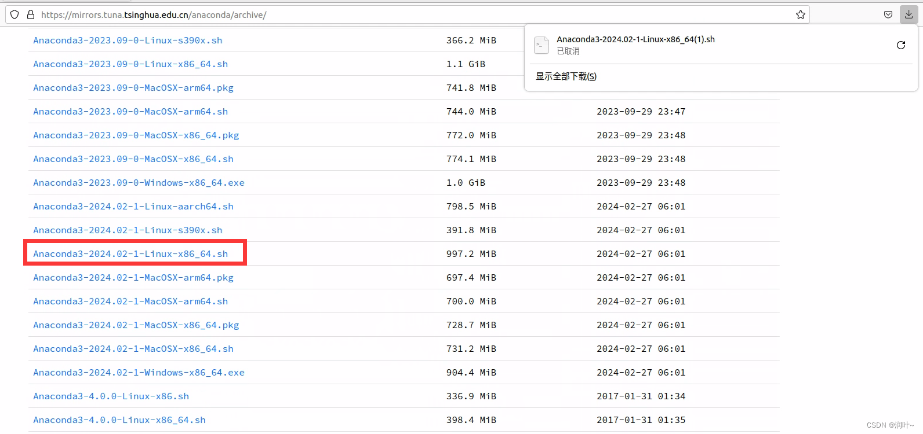
Task: Select the 2017-01-31 01:34 date cell
Action: click(641, 396)
